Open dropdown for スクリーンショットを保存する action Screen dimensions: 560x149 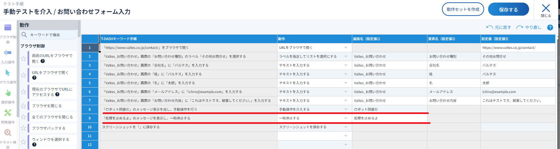[346, 127]
